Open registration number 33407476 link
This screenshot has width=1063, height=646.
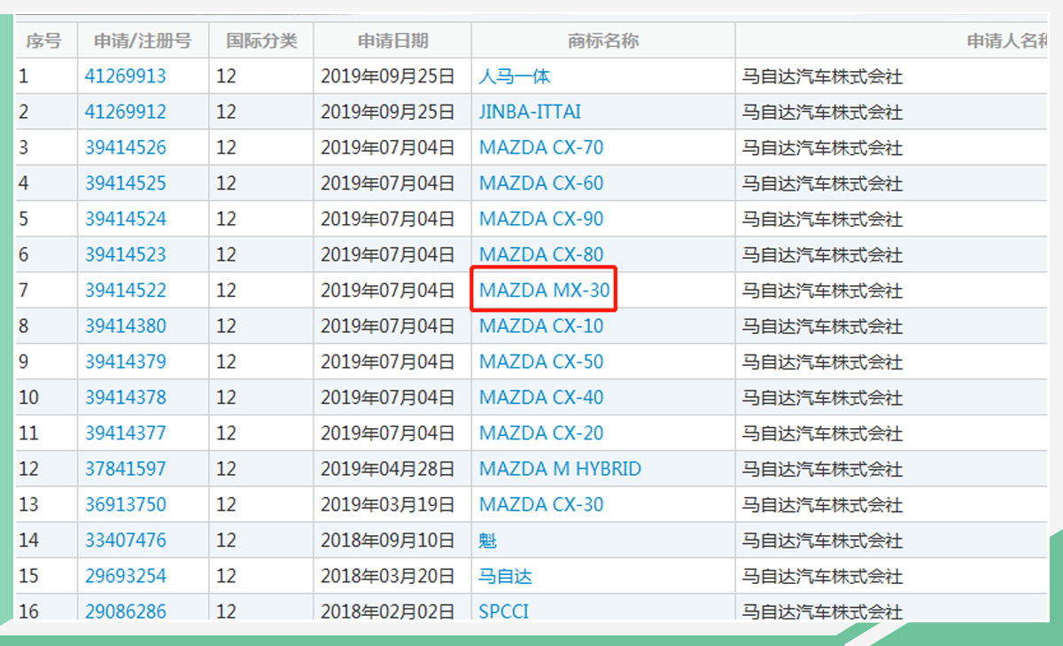[x=125, y=540]
